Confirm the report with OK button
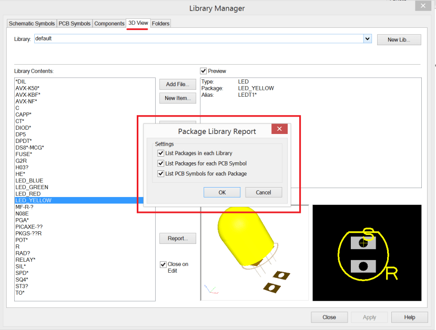This screenshot has width=436, height=330. [222, 192]
